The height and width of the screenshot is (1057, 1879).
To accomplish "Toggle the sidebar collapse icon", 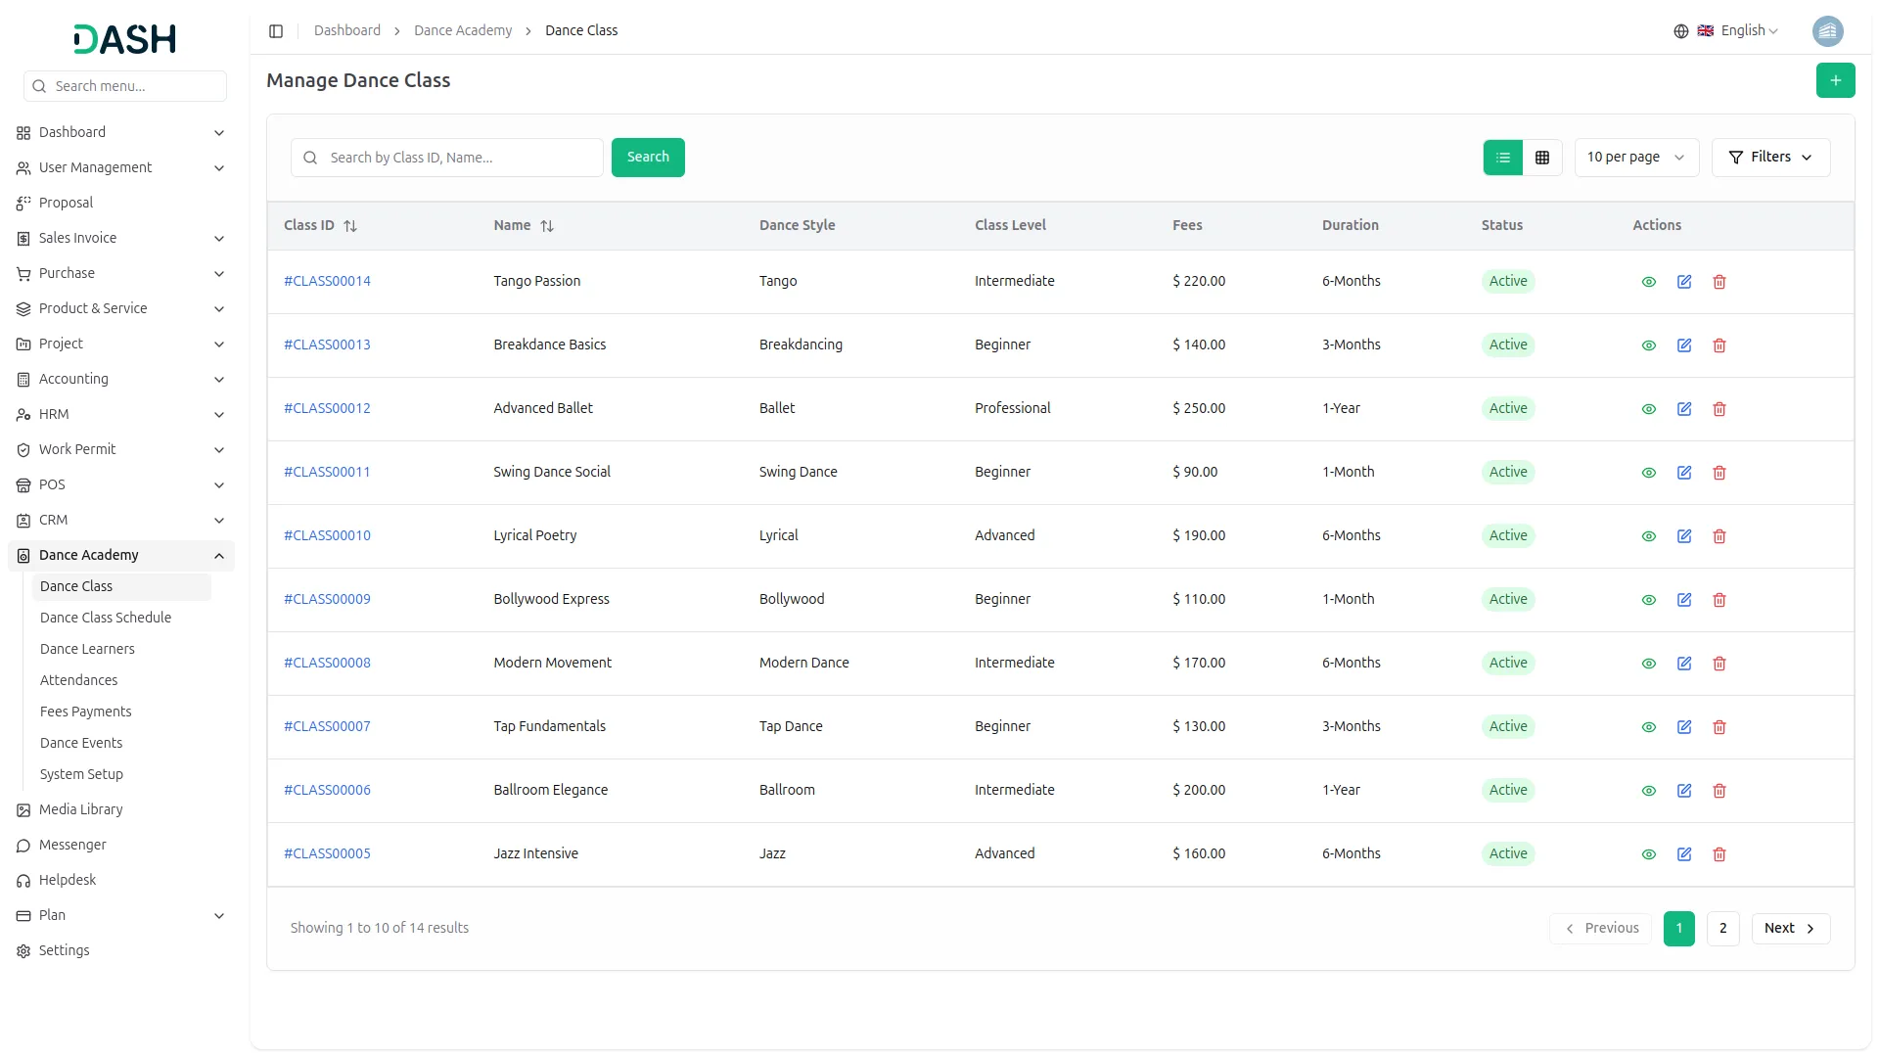I will (x=276, y=31).
